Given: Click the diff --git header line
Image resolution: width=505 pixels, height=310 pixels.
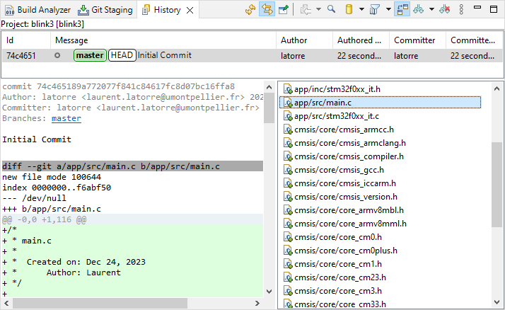Looking at the screenshot, I should (132, 166).
